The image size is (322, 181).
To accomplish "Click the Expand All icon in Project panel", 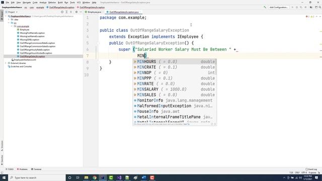I will [x=66, y=12].
